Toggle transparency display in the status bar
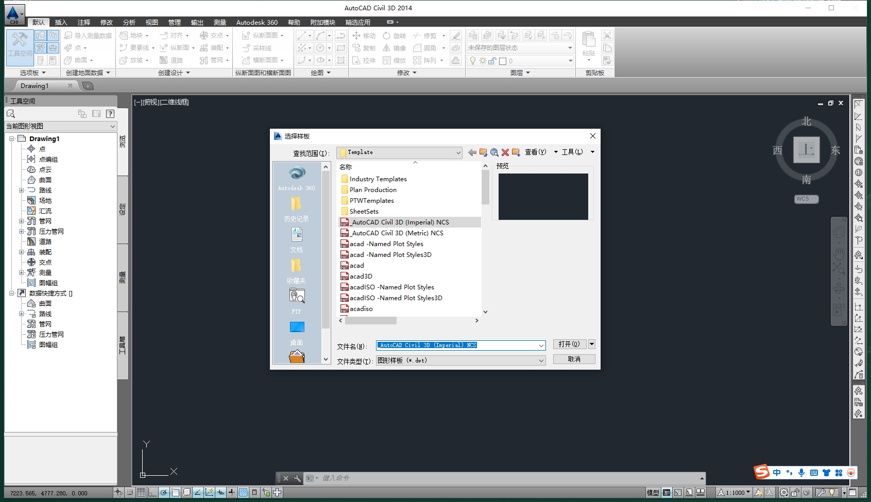The height and width of the screenshot is (502, 871). [243, 493]
